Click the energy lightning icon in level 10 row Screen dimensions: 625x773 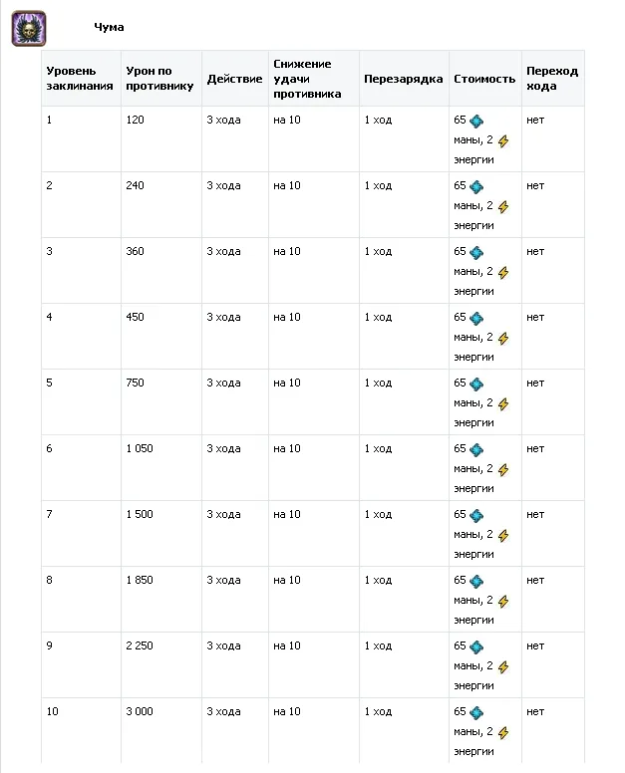pos(503,733)
